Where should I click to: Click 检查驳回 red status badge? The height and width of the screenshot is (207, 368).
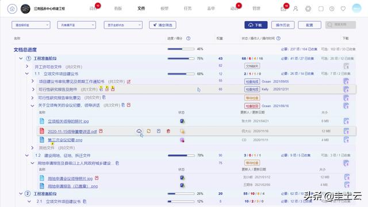point(252,106)
